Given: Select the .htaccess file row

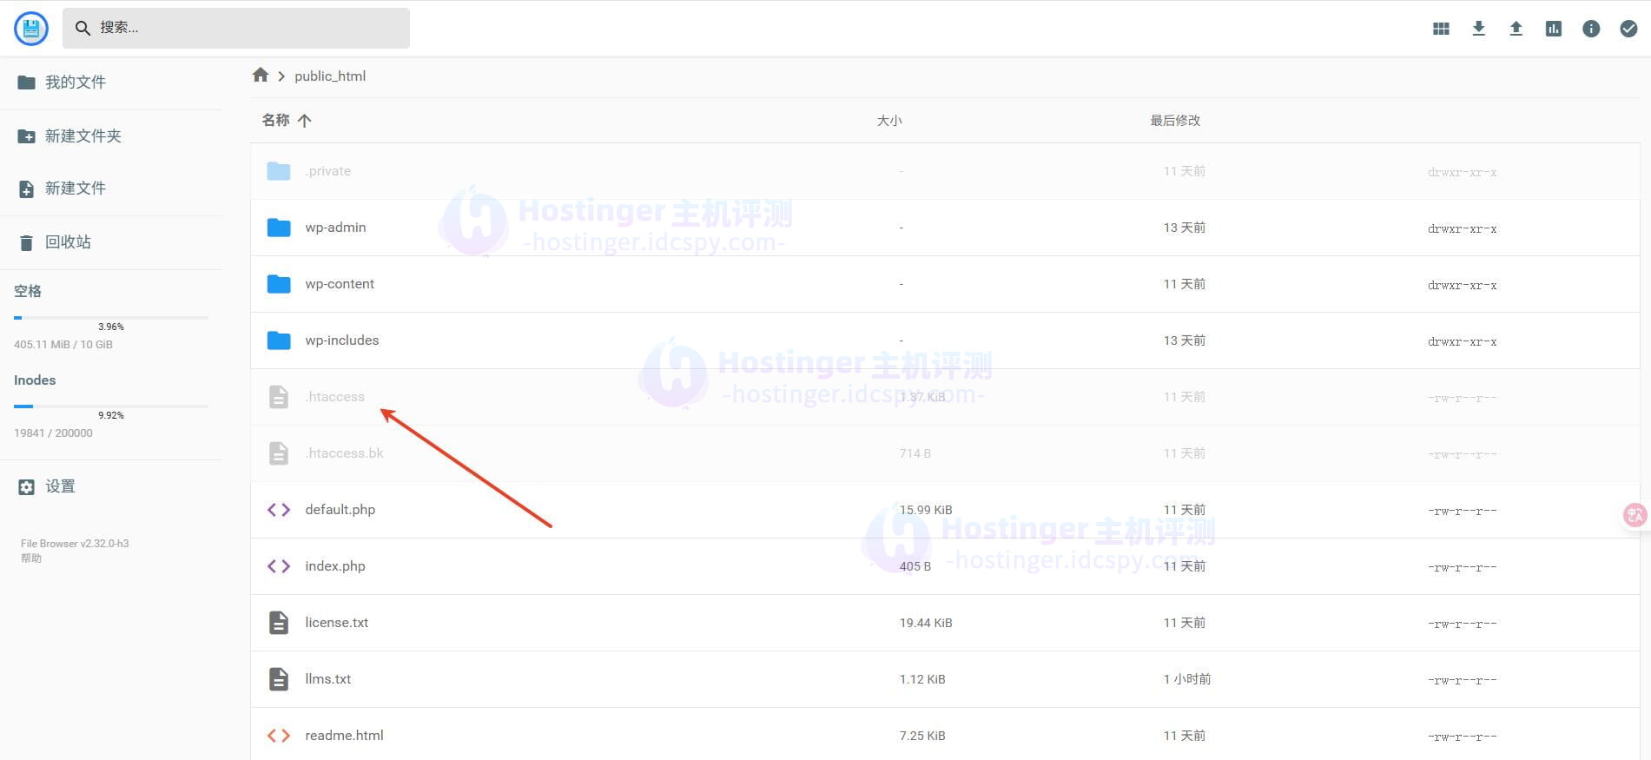Looking at the screenshot, I should point(335,397).
